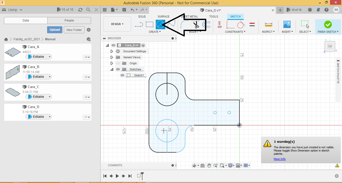
Task: Choose the Tangent constraint icon
Action: coord(241,24)
